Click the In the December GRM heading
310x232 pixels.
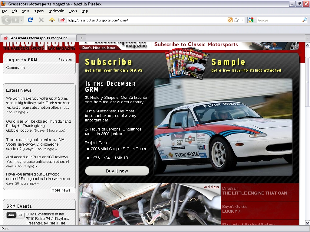[110, 86]
